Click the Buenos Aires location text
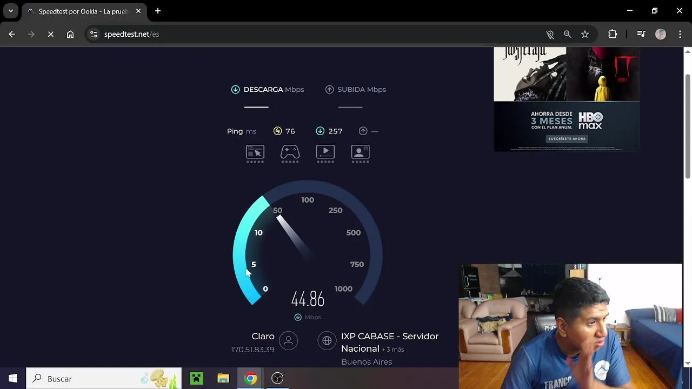The height and width of the screenshot is (389, 692). [x=367, y=362]
